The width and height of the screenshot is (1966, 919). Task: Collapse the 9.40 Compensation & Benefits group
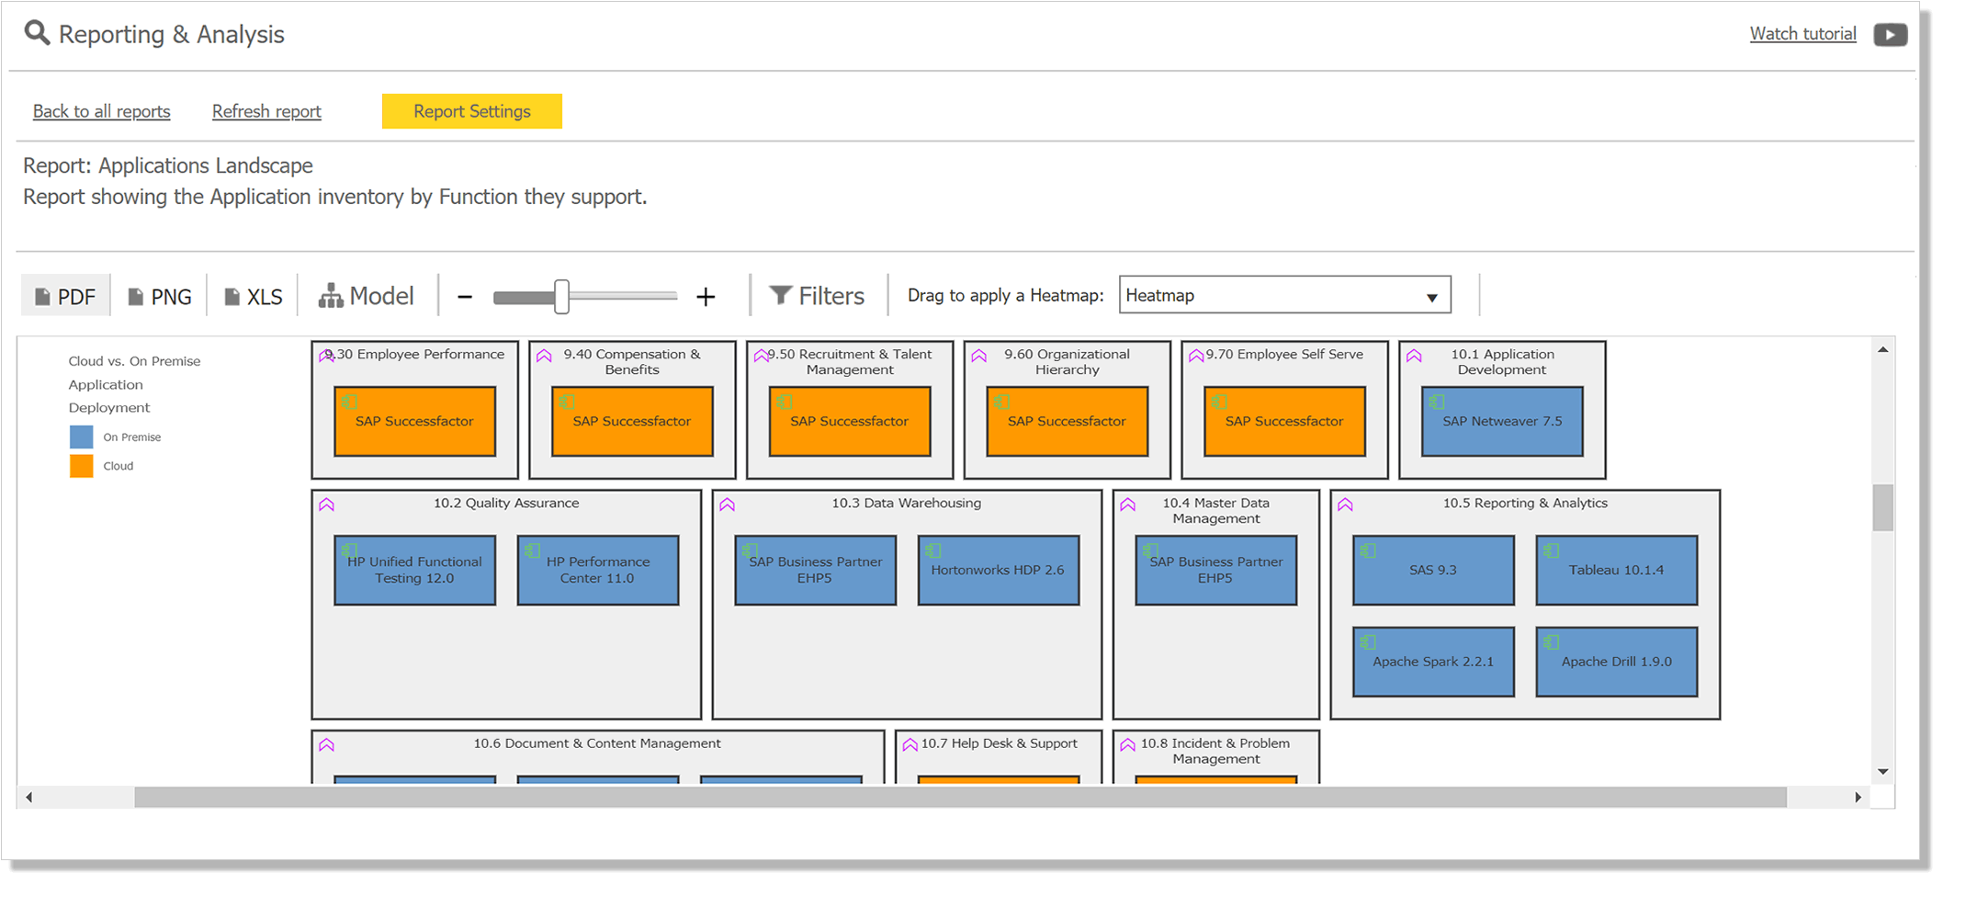coord(544,356)
